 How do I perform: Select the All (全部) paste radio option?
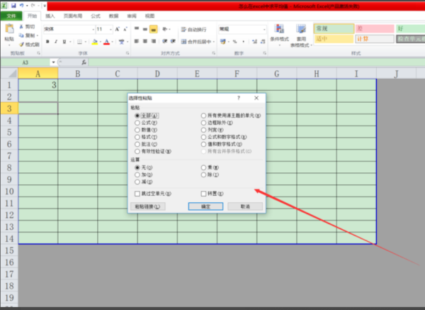137,116
